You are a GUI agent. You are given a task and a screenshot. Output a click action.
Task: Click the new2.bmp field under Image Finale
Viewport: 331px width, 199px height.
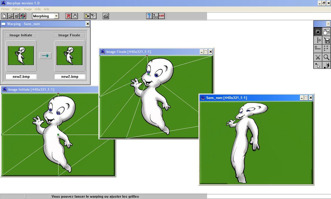pos(70,77)
